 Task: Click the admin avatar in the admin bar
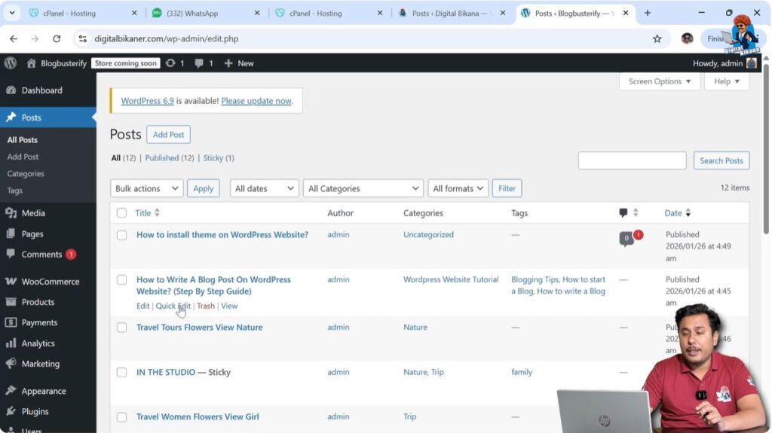(x=752, y=63)
